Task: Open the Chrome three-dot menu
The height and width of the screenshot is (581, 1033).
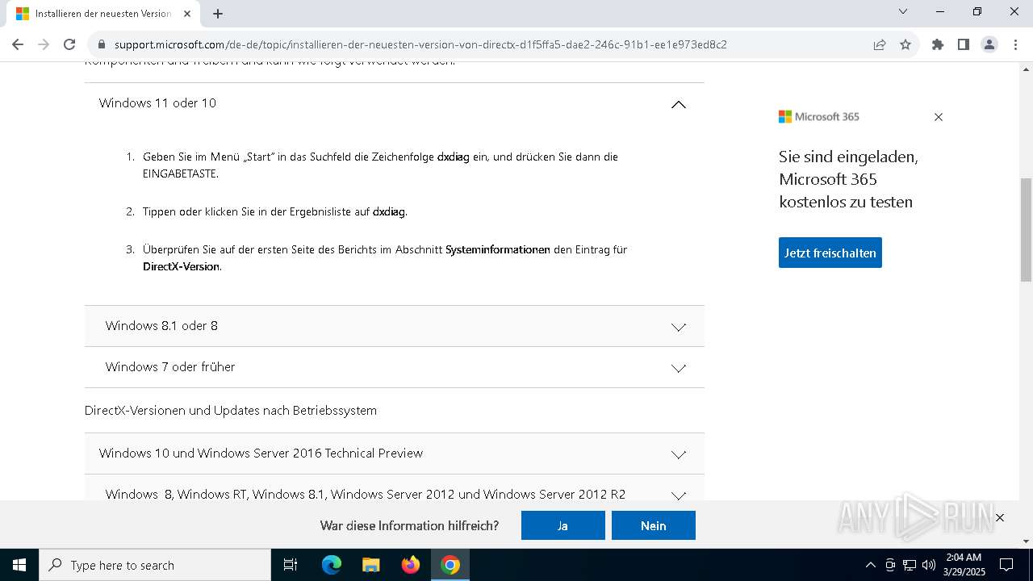Action: point(1015,44)
